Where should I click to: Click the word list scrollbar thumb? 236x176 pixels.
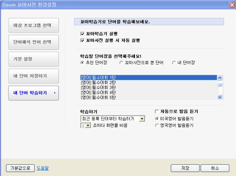click(220, 85)
